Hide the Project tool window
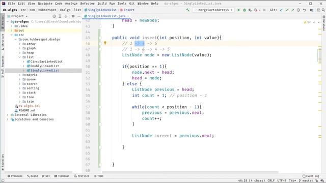This screenshot has width=326, height=183. [x=79, y=16]
